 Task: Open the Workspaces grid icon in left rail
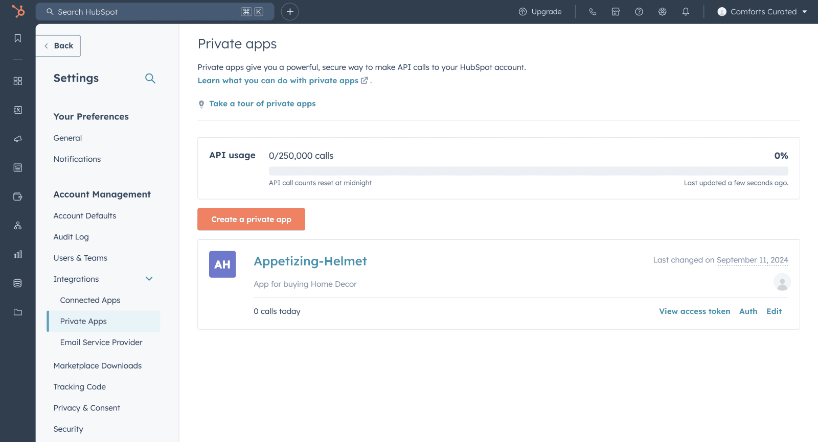click(x=18, y=81)
